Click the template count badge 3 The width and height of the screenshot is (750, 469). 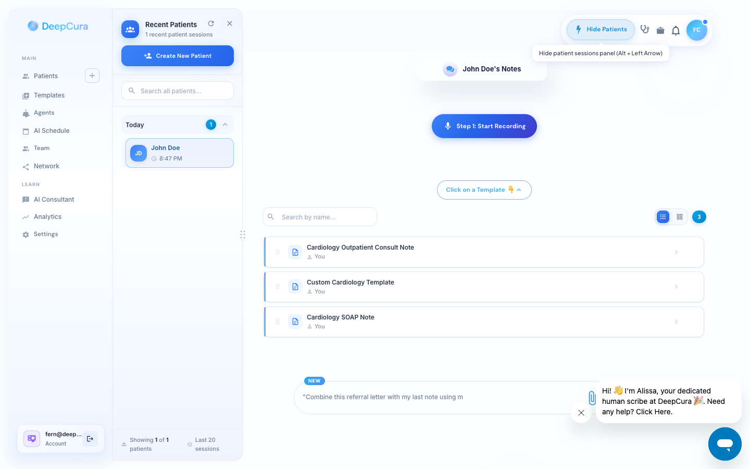point(699,217)
